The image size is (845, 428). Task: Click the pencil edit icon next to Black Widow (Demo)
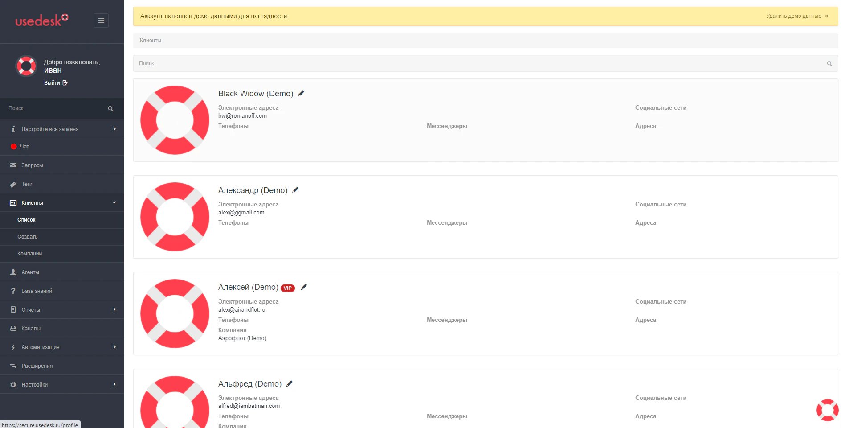[x=301, y=93]
